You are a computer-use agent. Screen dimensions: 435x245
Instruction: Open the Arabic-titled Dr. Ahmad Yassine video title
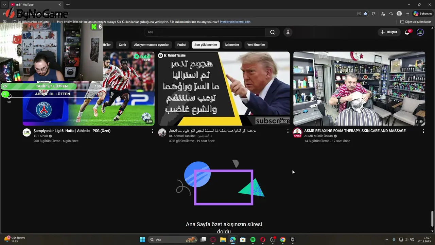coord(212,131)
